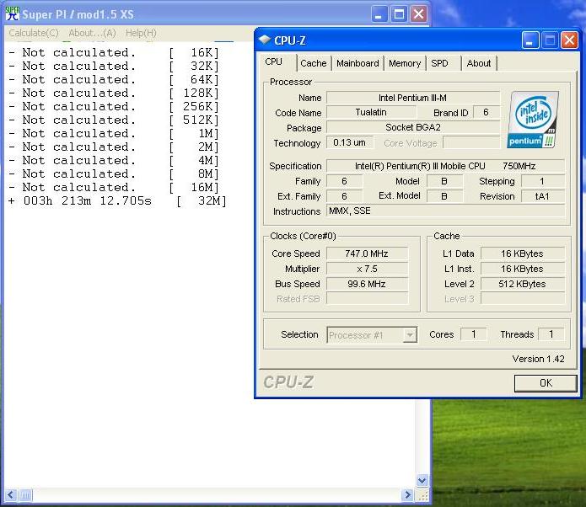Close the Super PI window

click(418, 14)
